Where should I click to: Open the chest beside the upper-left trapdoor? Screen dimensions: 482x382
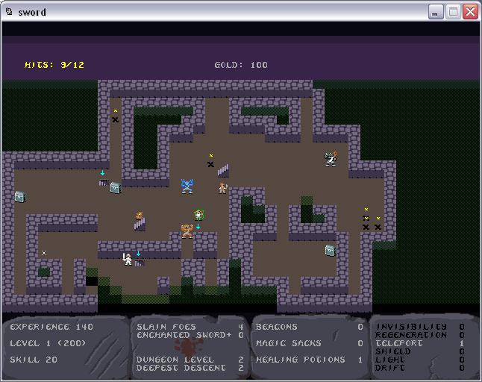(116, 187)
